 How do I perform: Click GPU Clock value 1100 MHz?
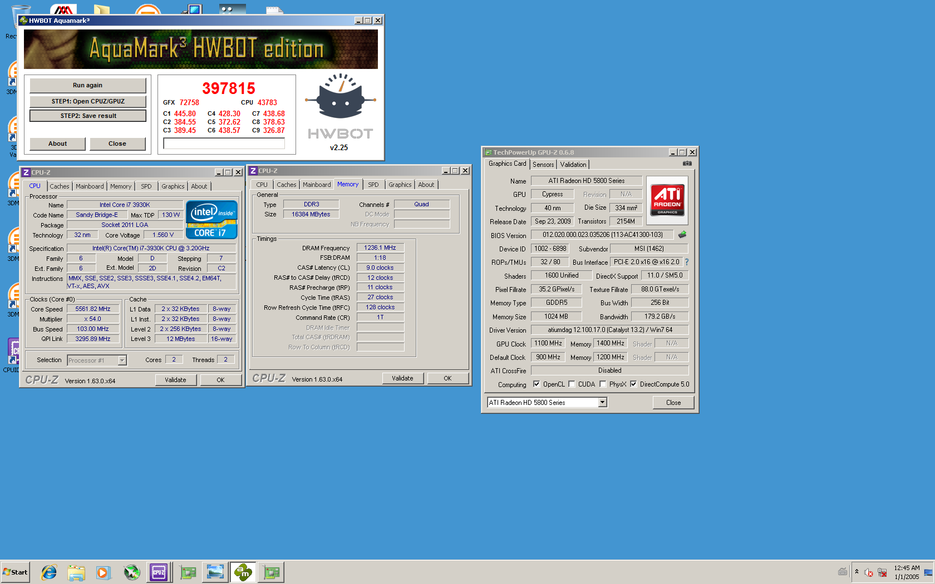pyautogui.click(x=549, y=344)
